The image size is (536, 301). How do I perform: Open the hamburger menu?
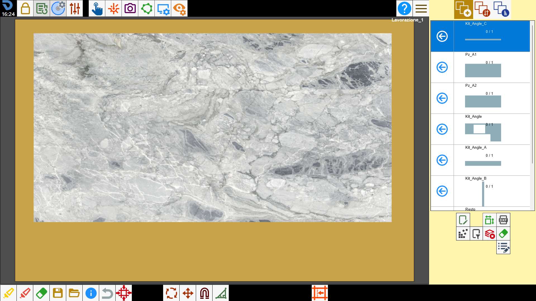(x=421, y=8)
